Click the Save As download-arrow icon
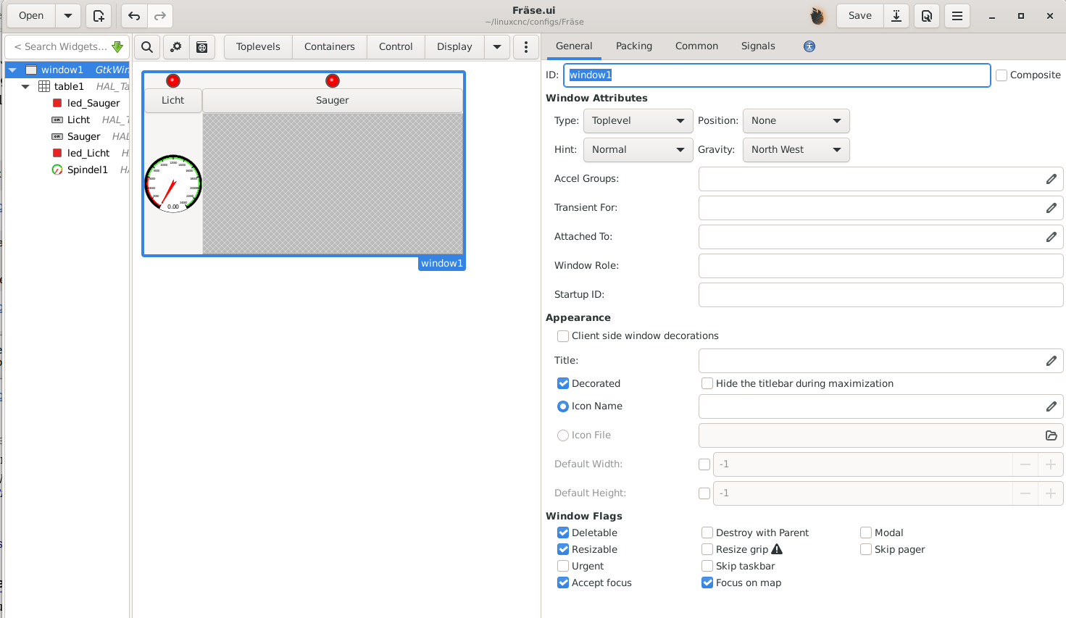Image resolution: width=1066 pixels, height=618 pixels. pos(896,16)
